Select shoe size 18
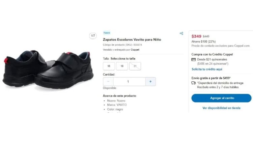The image size is (253, 142). [109, 66]
